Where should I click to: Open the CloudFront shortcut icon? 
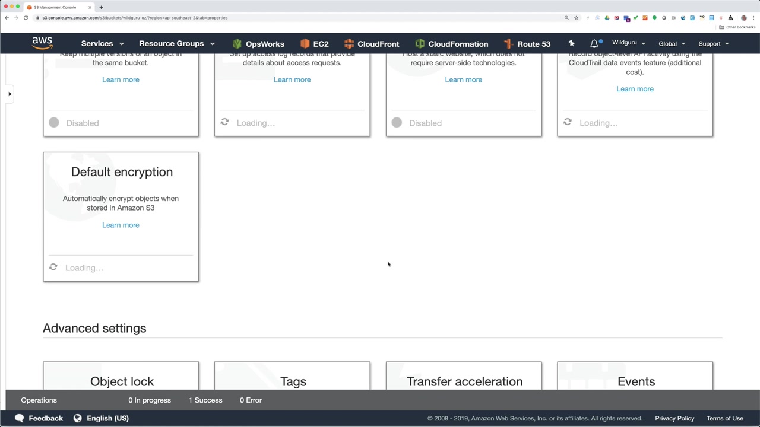pos(349,44)
